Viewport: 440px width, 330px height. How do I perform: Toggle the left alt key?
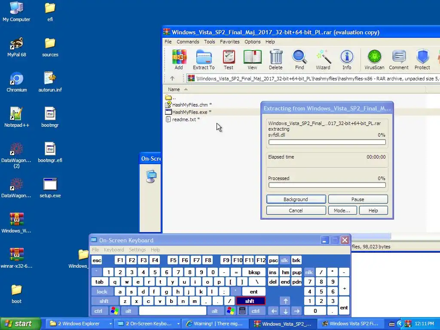(x=128, y=311)
